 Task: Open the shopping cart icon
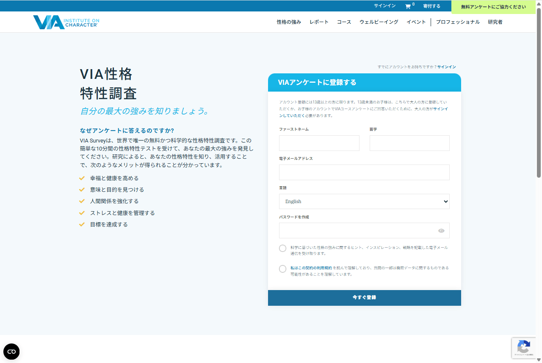point(408,6)
